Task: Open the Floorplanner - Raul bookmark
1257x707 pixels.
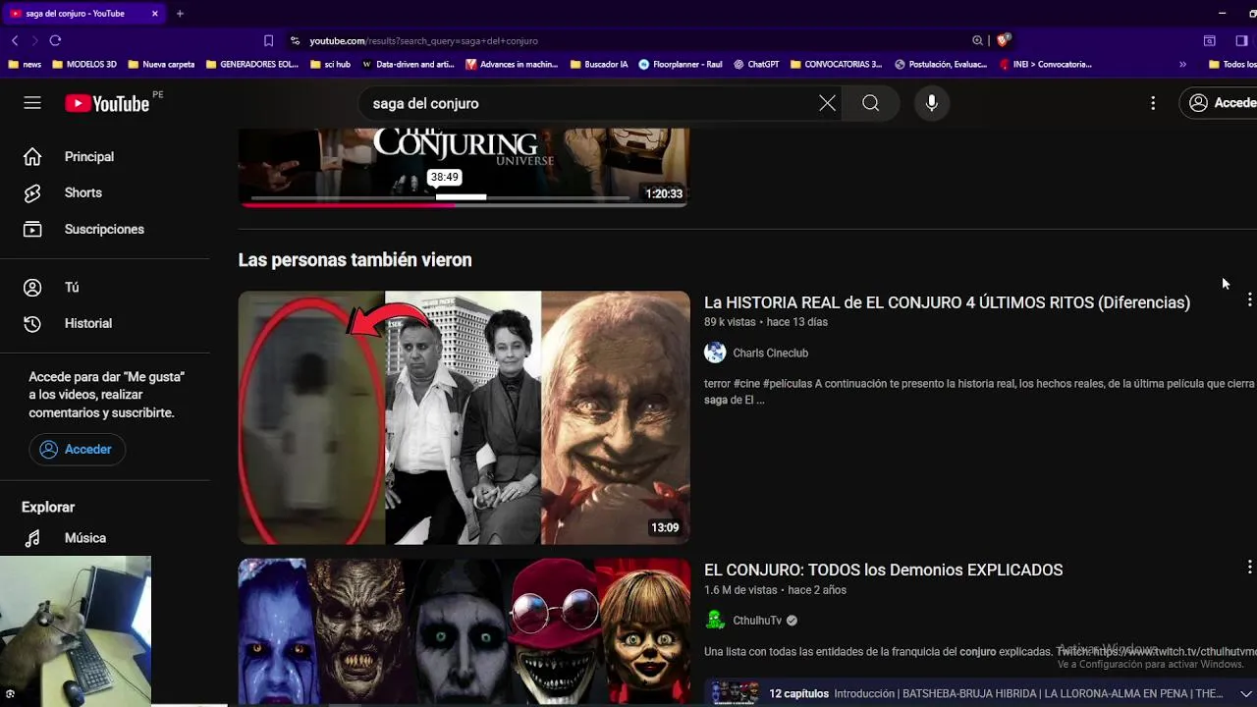Action: coord(681,64)
